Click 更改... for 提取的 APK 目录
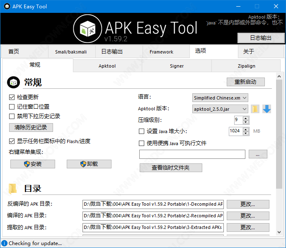 click(248, 227)
